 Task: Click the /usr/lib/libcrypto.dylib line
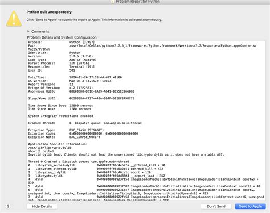[x=50, y=148]
